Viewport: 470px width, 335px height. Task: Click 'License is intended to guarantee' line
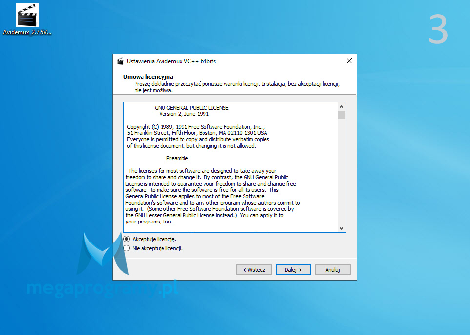click(211, 184)
